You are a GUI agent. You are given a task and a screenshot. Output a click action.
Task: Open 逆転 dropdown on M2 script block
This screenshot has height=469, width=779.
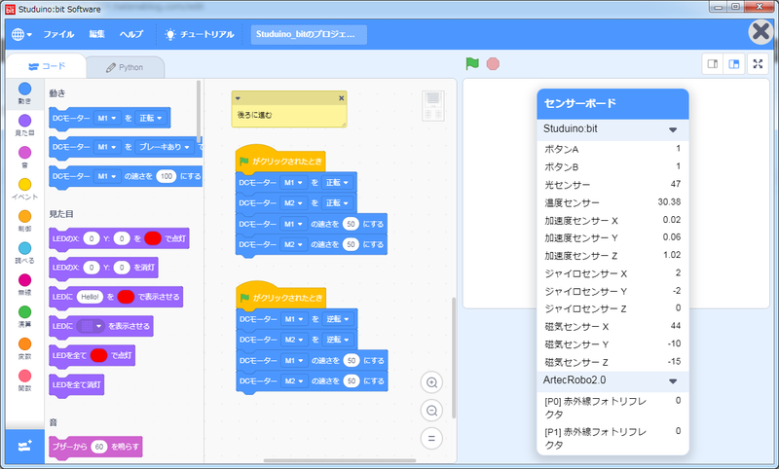pyautogui.click(x=338, y=340)
